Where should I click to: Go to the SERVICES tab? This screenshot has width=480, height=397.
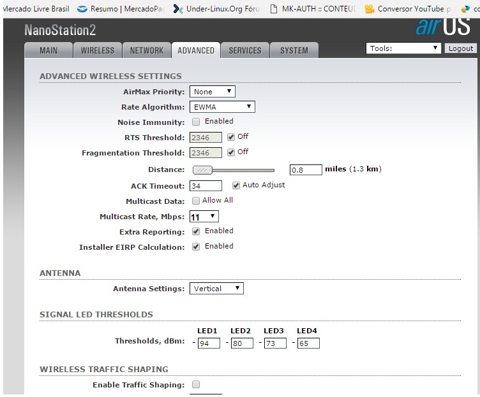click(245, 50)
